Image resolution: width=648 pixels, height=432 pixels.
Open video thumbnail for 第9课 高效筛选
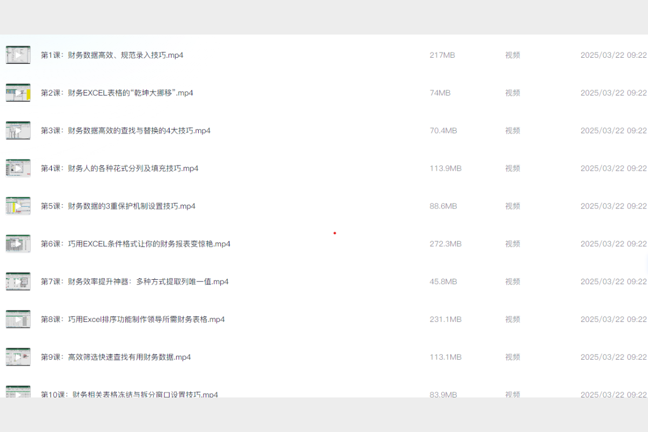[18, 357]
